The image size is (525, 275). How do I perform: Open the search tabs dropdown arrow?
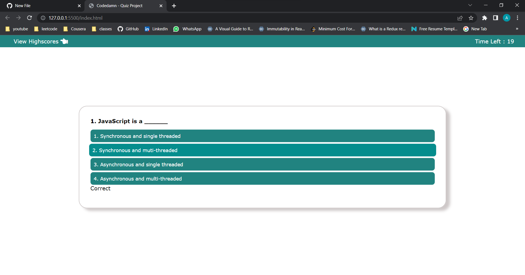470,5
